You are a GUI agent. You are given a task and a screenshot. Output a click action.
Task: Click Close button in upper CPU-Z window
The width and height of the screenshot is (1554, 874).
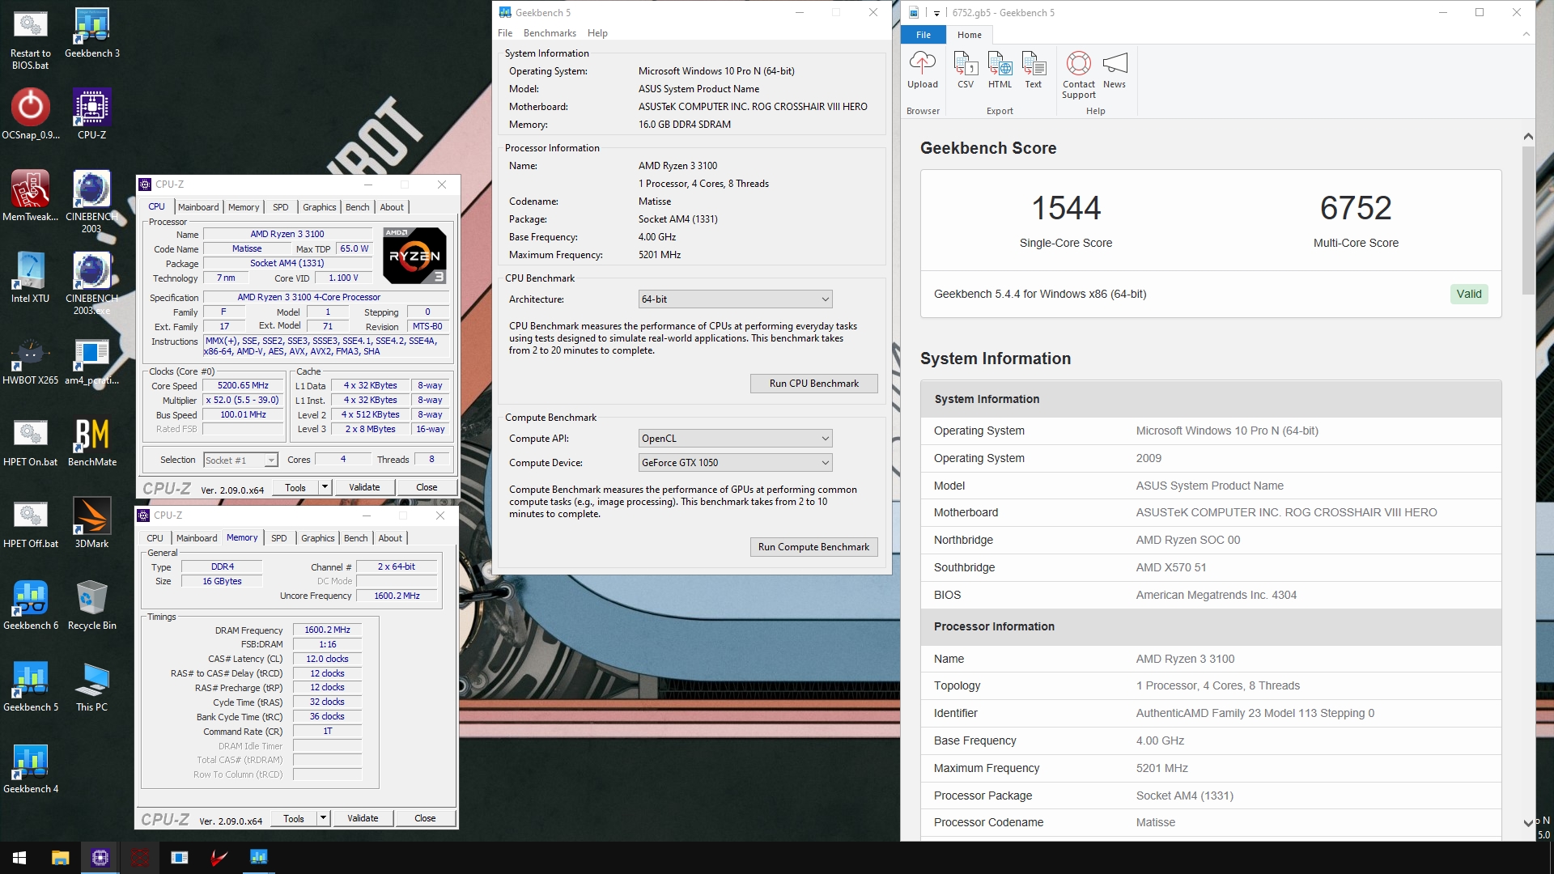[427, 487]
